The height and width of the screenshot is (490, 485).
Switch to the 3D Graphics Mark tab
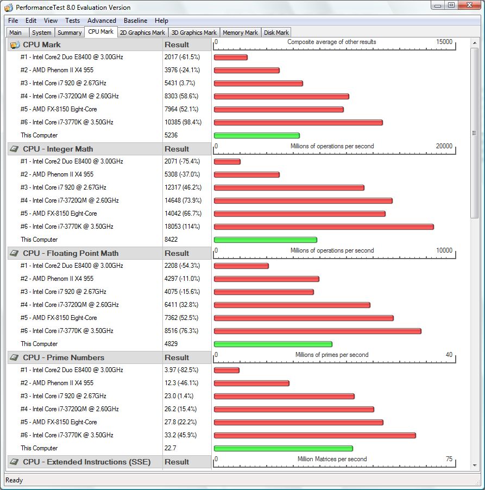(194, 33)
